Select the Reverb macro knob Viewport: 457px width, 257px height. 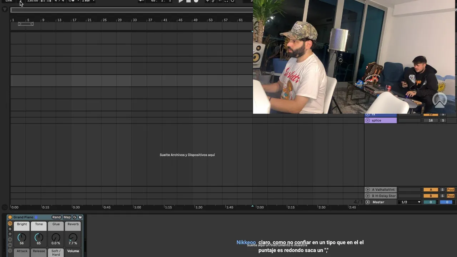tap(73, 237)
